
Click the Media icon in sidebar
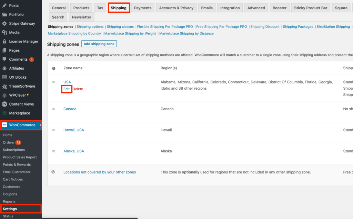point(4,32)
